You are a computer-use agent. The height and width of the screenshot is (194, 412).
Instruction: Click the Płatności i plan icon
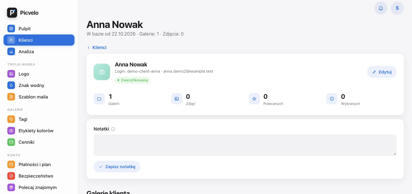point(11,164)
